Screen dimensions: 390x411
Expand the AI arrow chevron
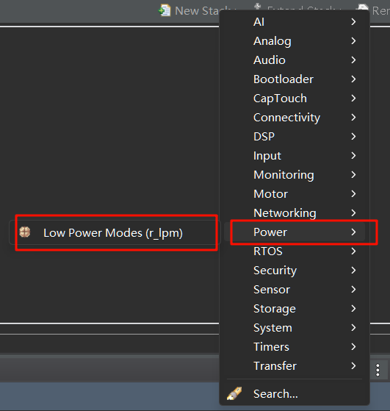[353, 22]
